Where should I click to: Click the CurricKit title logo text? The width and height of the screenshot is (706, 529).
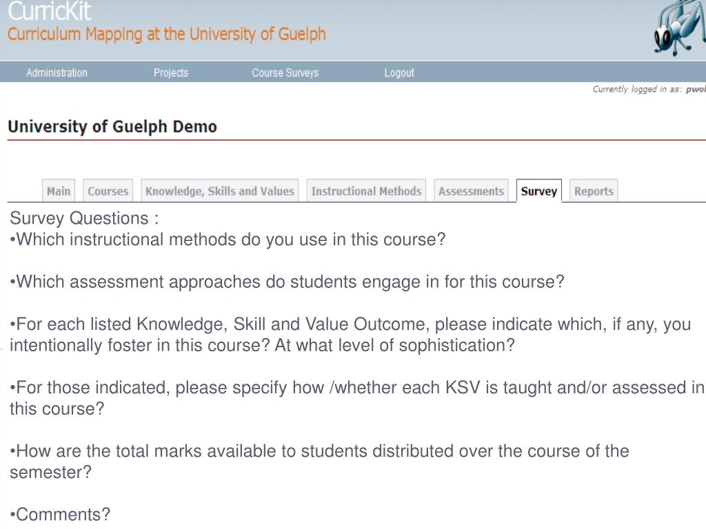point(50,11)
